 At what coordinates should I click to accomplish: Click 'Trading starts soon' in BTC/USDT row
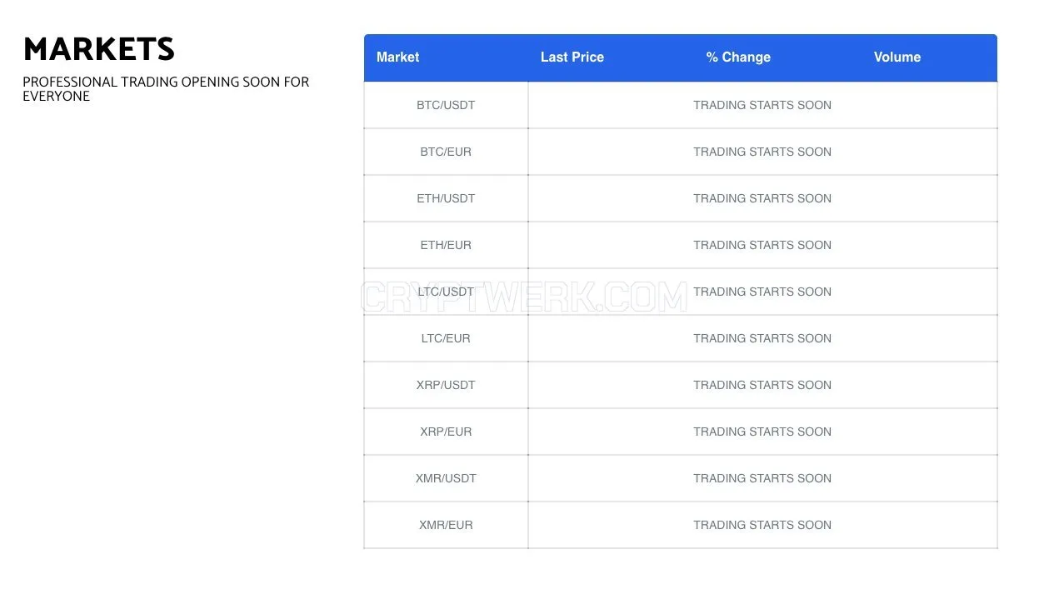click(x=762, y=105)
